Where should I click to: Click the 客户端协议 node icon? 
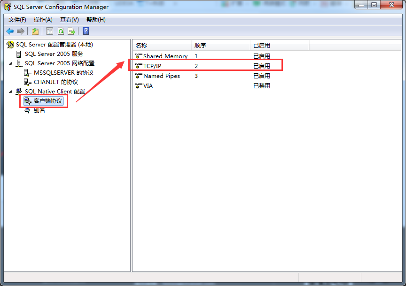(27, 101)
